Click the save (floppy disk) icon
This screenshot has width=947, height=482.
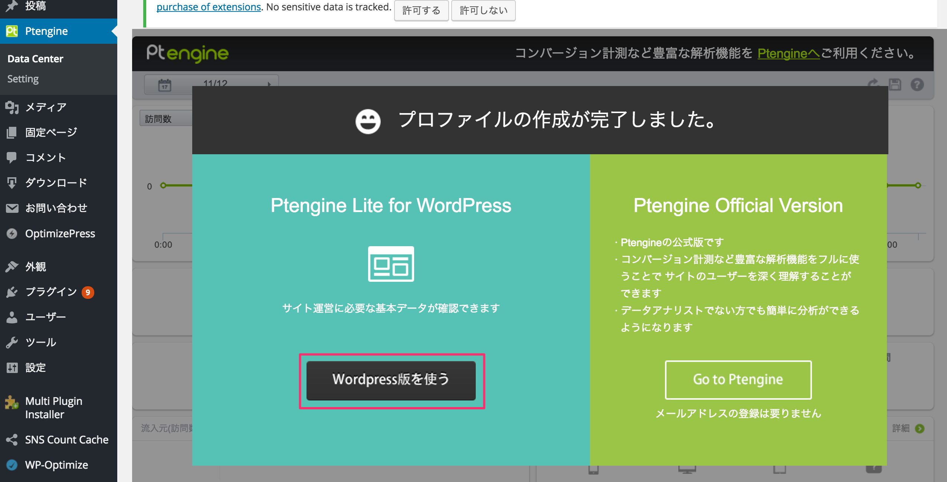(895, 85)
